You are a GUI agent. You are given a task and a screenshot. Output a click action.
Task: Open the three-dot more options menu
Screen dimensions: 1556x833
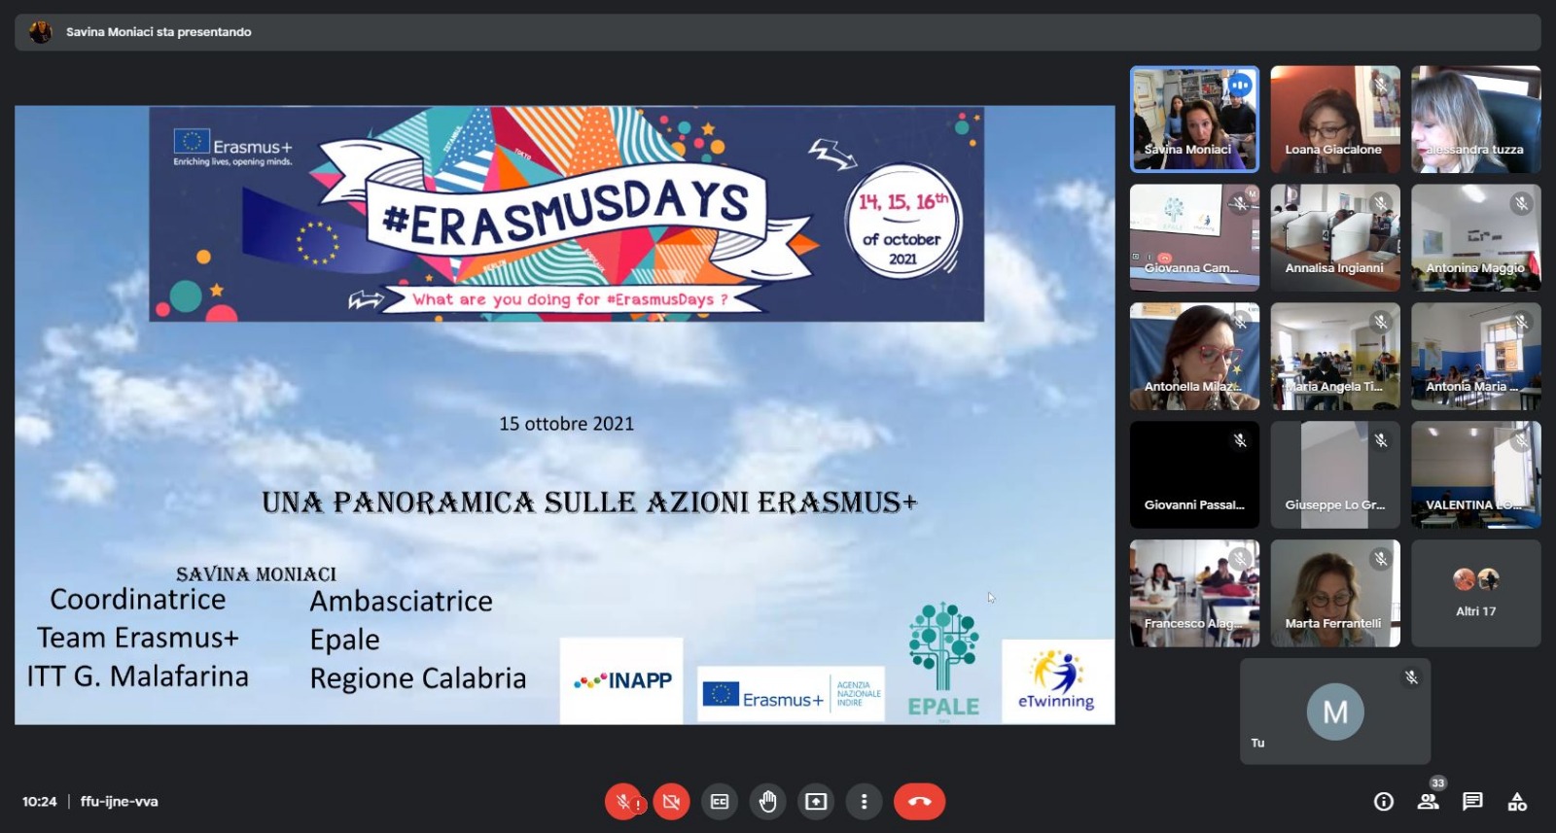(864, 802)
